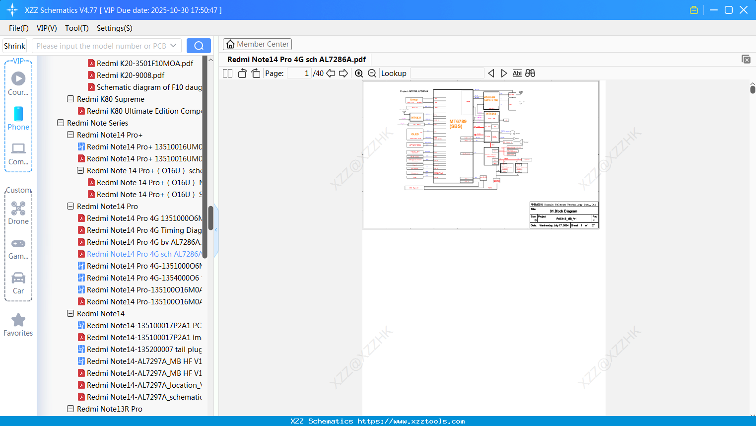Click the search magnifier button
The image size is (756, 426).
pyautogui.click(x=199, y=46)
